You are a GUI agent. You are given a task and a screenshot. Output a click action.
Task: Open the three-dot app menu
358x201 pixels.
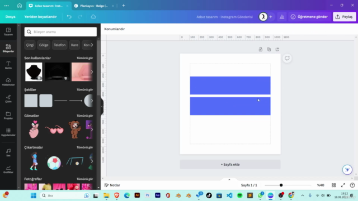pyautogui.click(x=6, y=6)
